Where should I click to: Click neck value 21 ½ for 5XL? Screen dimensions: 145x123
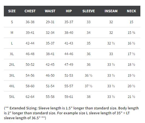point(131,97)
